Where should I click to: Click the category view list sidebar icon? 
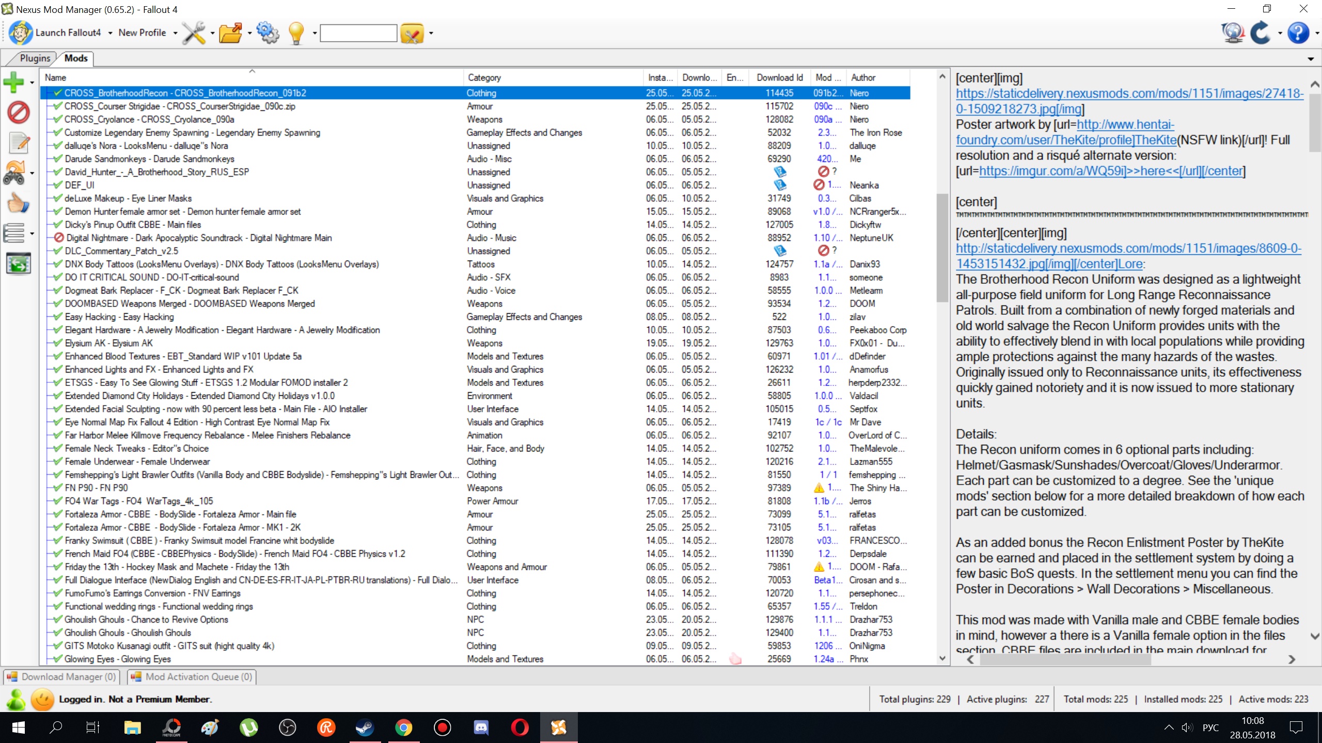(x=14, y=233)
